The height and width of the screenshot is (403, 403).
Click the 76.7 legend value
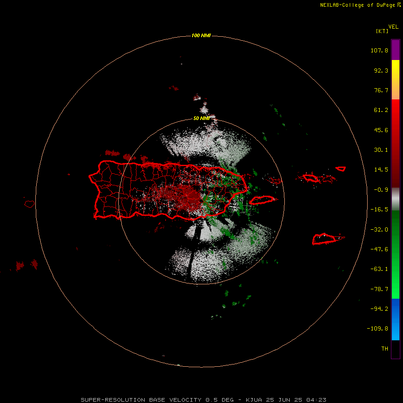point(381,90)
